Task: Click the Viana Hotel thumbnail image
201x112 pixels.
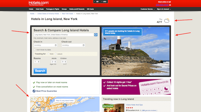Action: pyautogui.click(x=114, y=108)
